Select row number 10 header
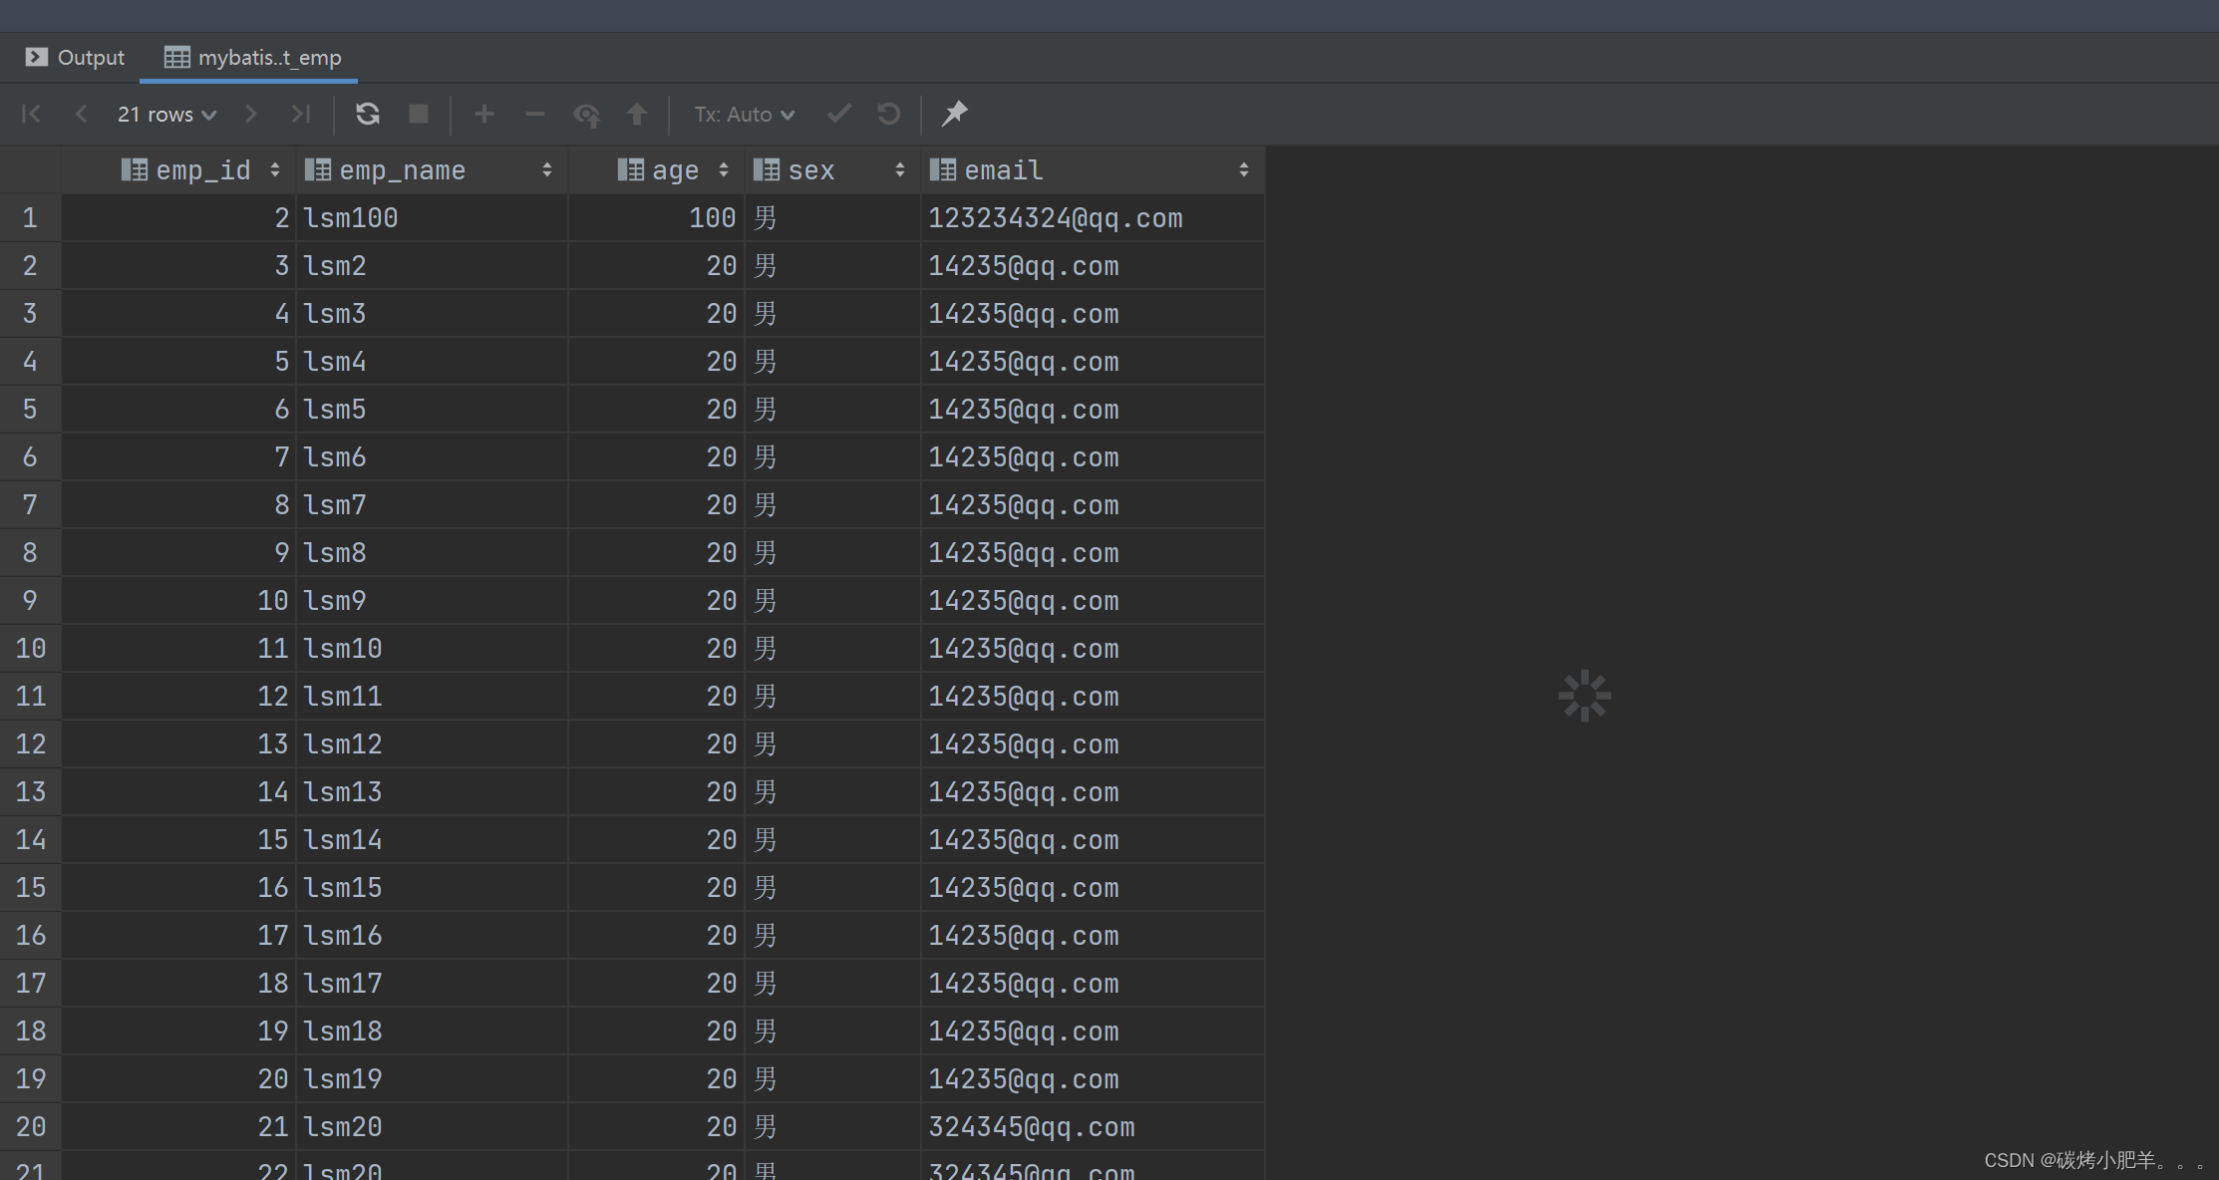This screenshot has height=1180, width=2219. pyautogui.click(x=31, y=649)
